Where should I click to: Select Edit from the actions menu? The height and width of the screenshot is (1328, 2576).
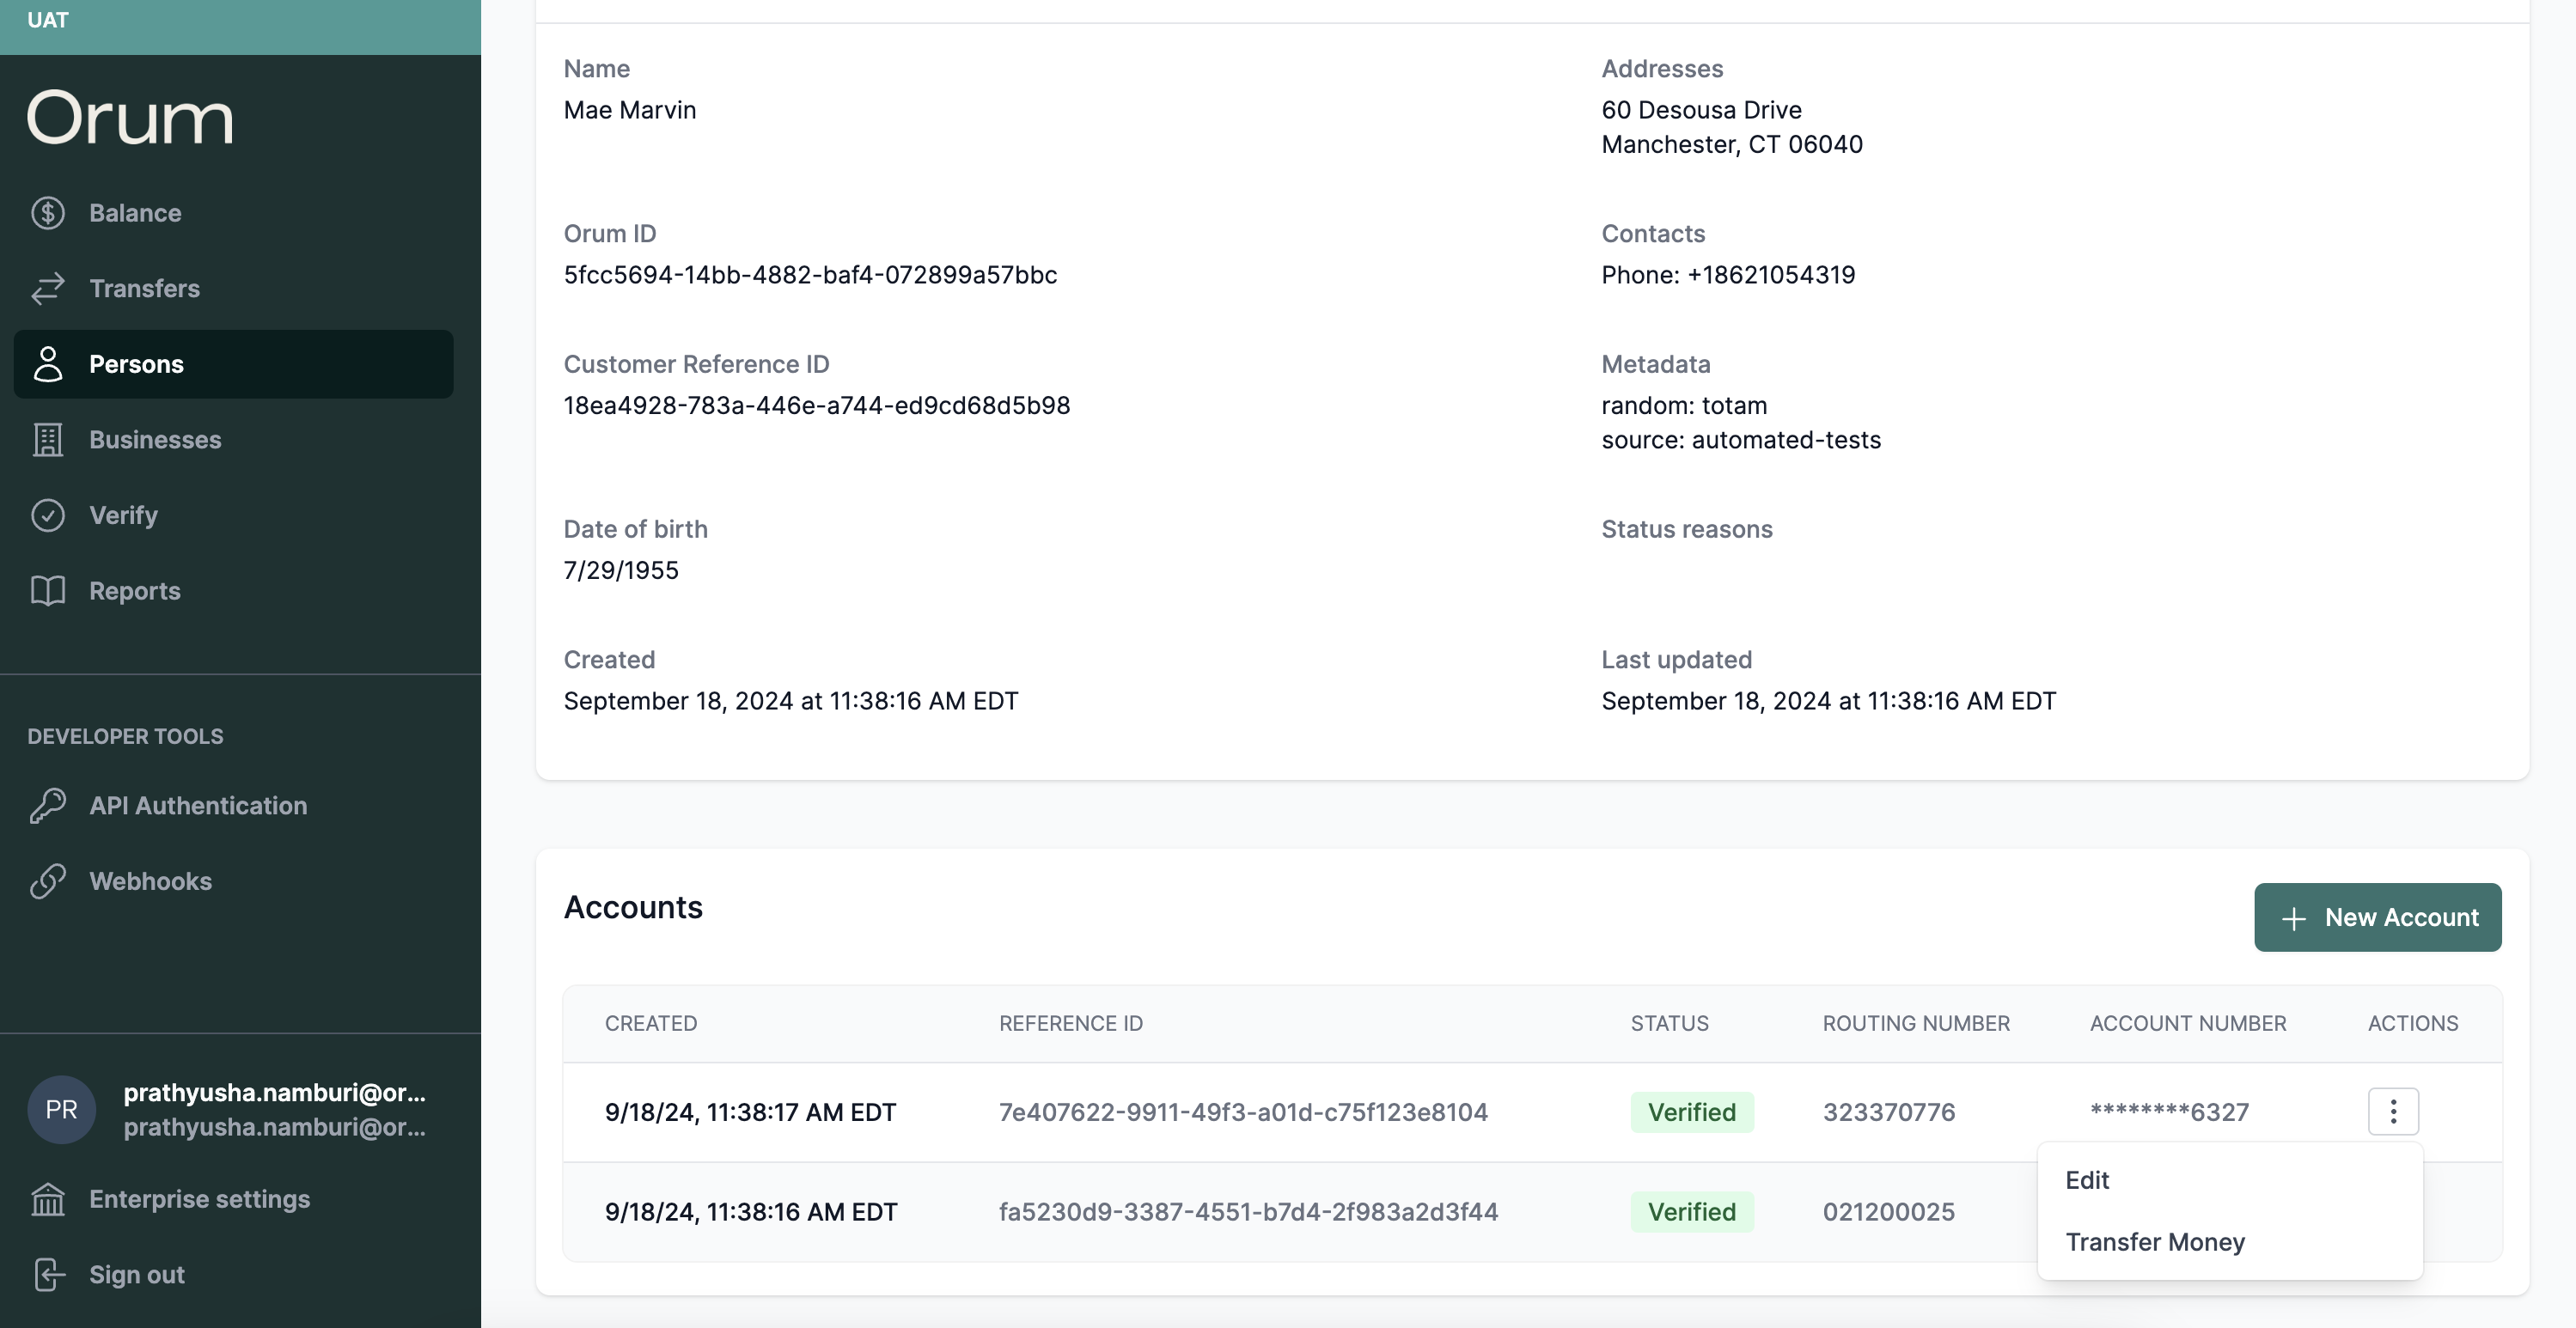[x=2087, y=1181]
